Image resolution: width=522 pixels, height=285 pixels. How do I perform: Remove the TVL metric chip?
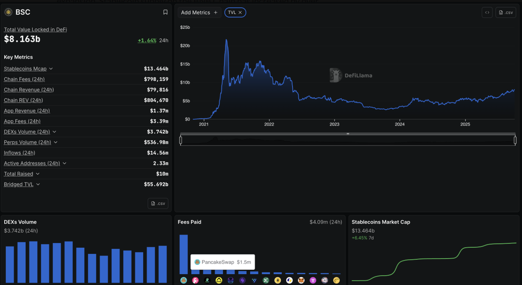[240, 12]
